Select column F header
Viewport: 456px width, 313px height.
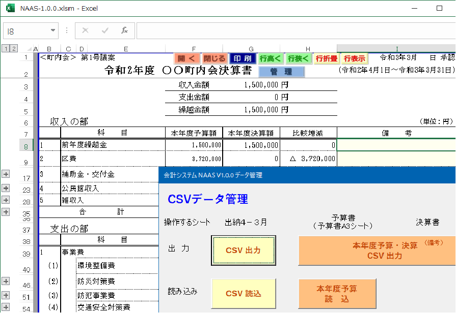[194, 49]
